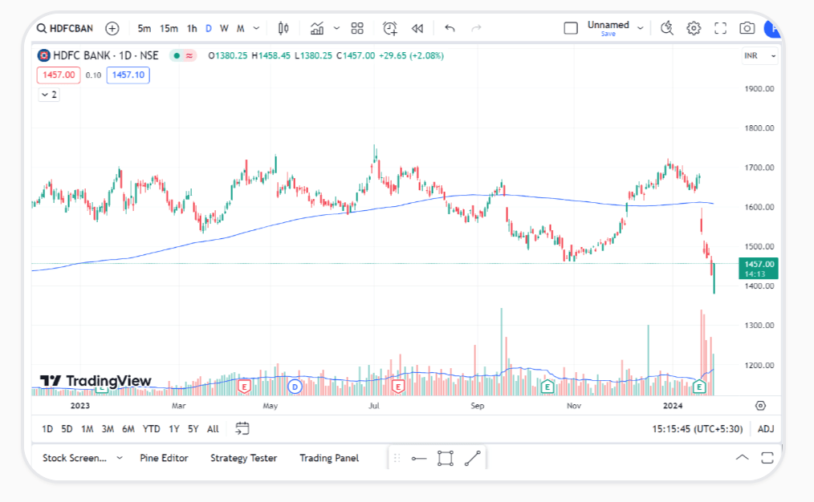This screenshot has width=814, height=502.
Task: Open the candlestick chart type selector
Action: [283, 28]
